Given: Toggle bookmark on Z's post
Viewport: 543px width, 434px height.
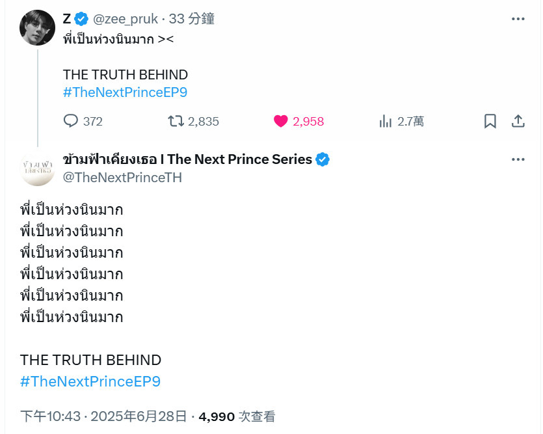Looking at the screenshot, I should 490,121.
